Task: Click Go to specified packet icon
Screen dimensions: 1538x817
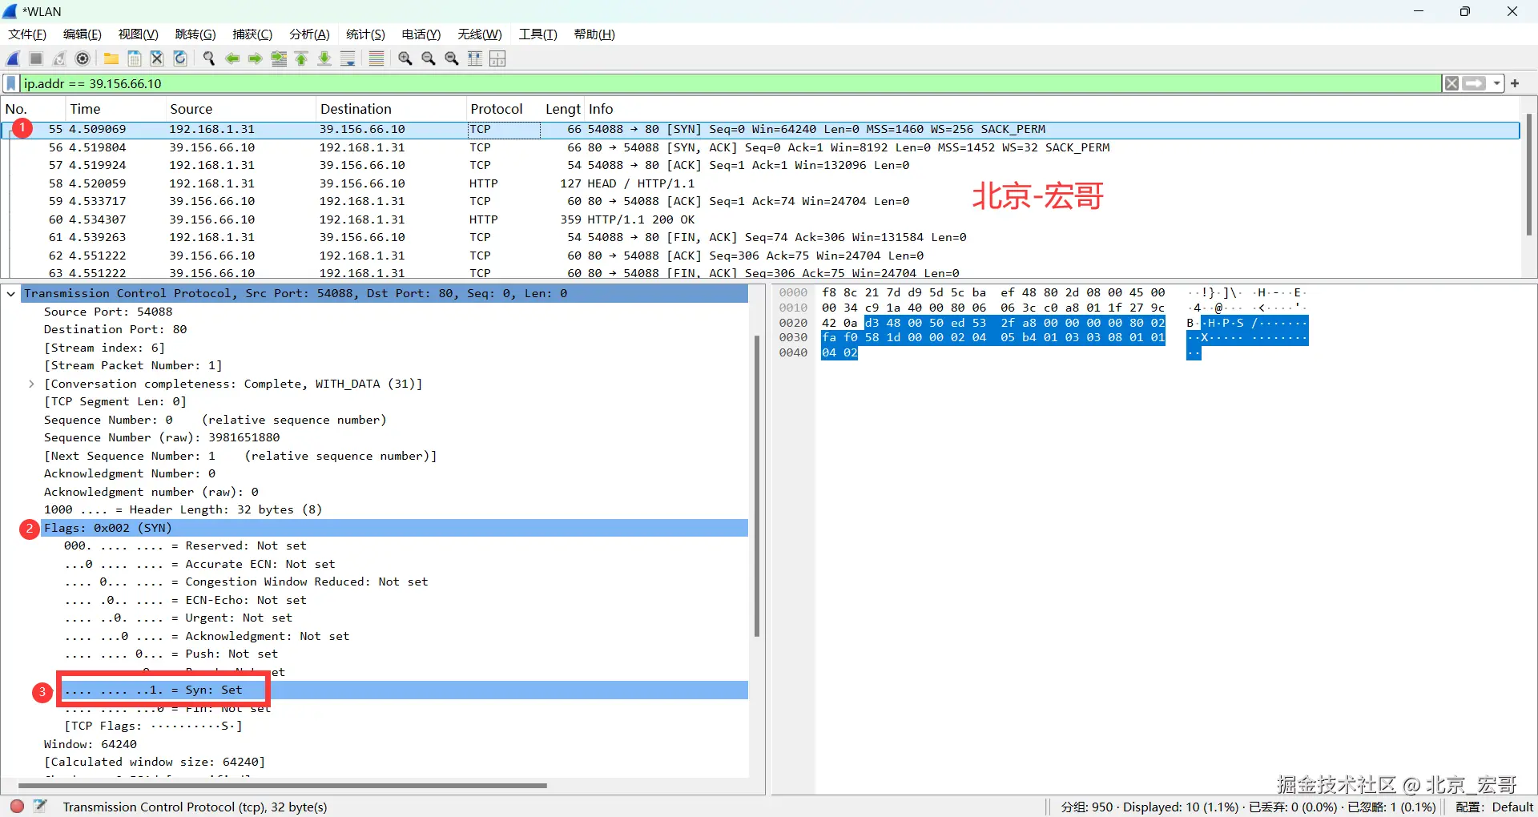Action: pos(279,58)
